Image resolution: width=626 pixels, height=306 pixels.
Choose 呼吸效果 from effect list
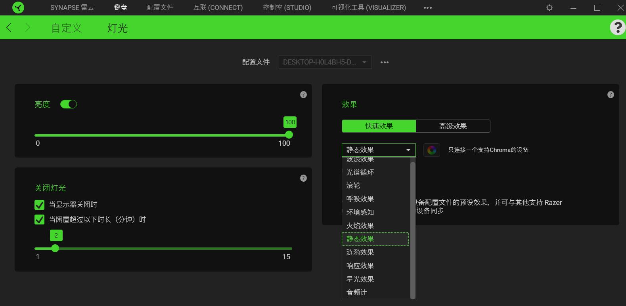[x=375, y=199]
